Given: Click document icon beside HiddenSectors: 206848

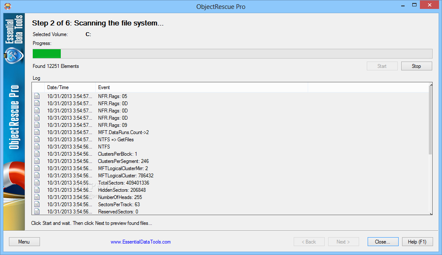Looking at the screenshot, I should (x=37, y=190).
